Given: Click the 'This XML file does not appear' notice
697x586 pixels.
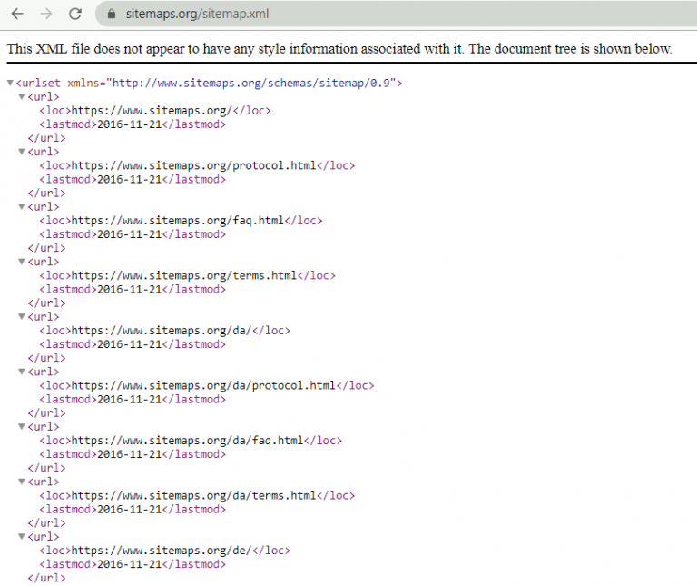Looking at the screenshot, I should point(339,48).
